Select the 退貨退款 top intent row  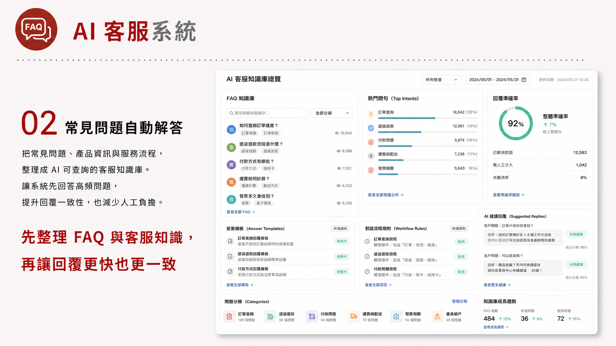[423, 128]
